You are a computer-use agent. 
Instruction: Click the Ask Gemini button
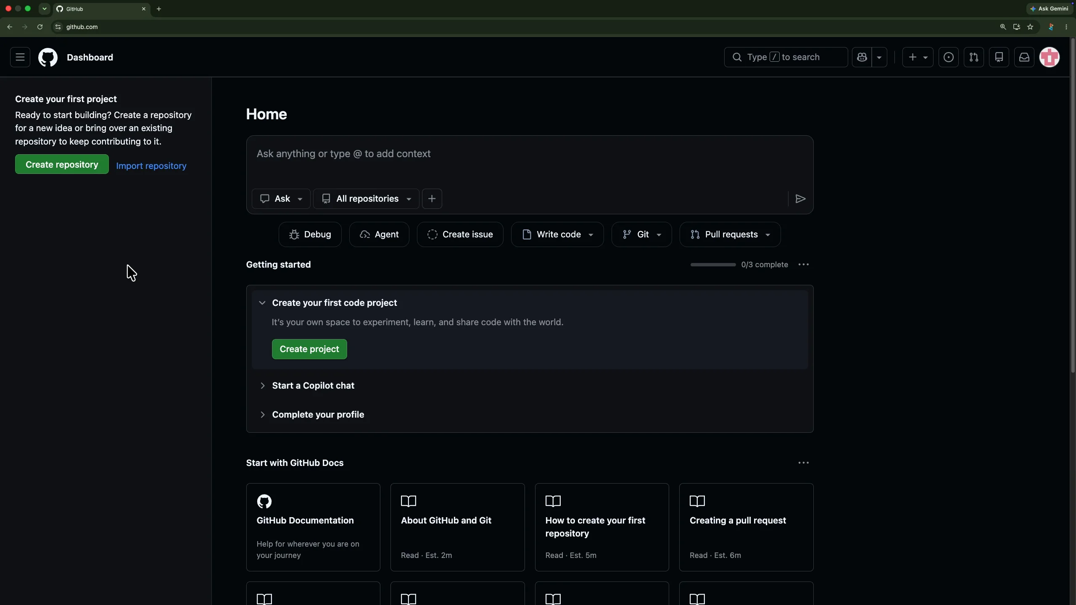[1050, 8]
